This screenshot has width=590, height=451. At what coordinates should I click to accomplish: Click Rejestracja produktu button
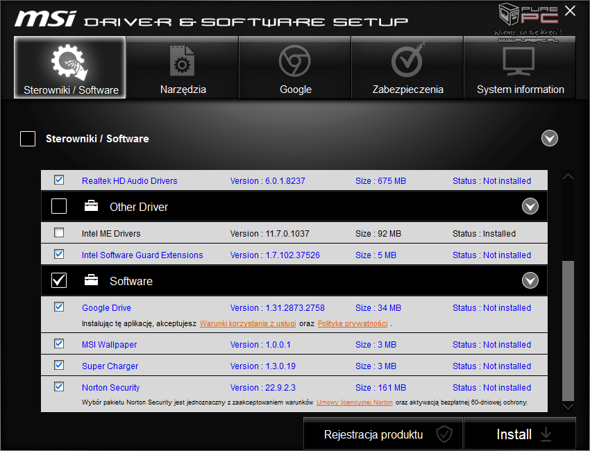pos(383,434)
